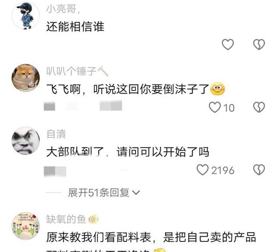Like 小亮哥's comment with the heart icon
The image size is (279, 252).
[228, 44]
